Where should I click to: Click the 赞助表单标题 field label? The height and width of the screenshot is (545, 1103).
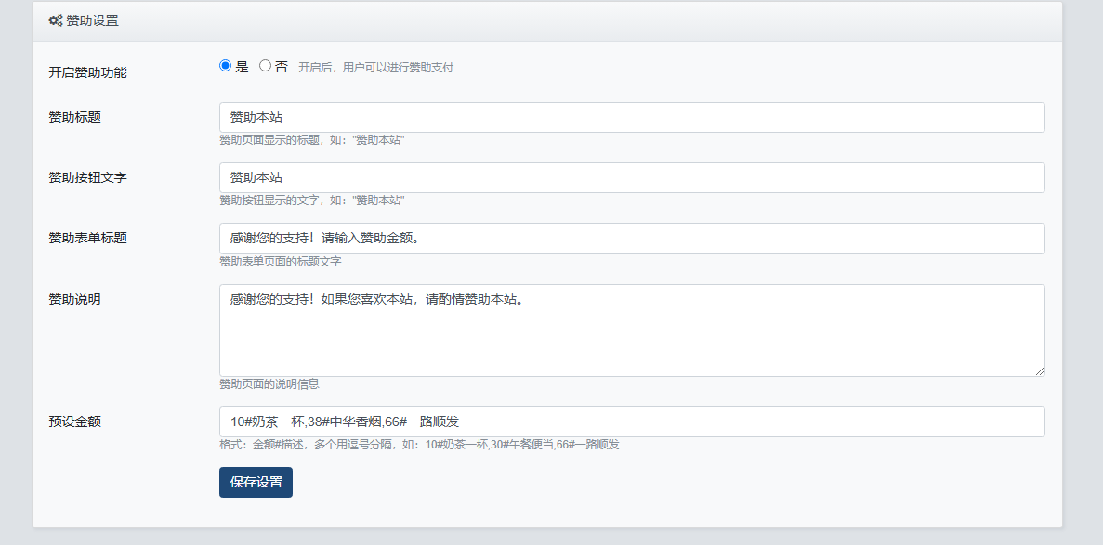coord(87,238)
